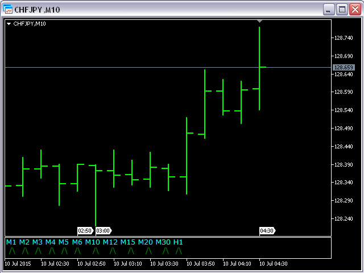Click the chart window icon in title bar
Image resolution: width=364 pixels, height=273 pixels.
(x=8, y=10)
